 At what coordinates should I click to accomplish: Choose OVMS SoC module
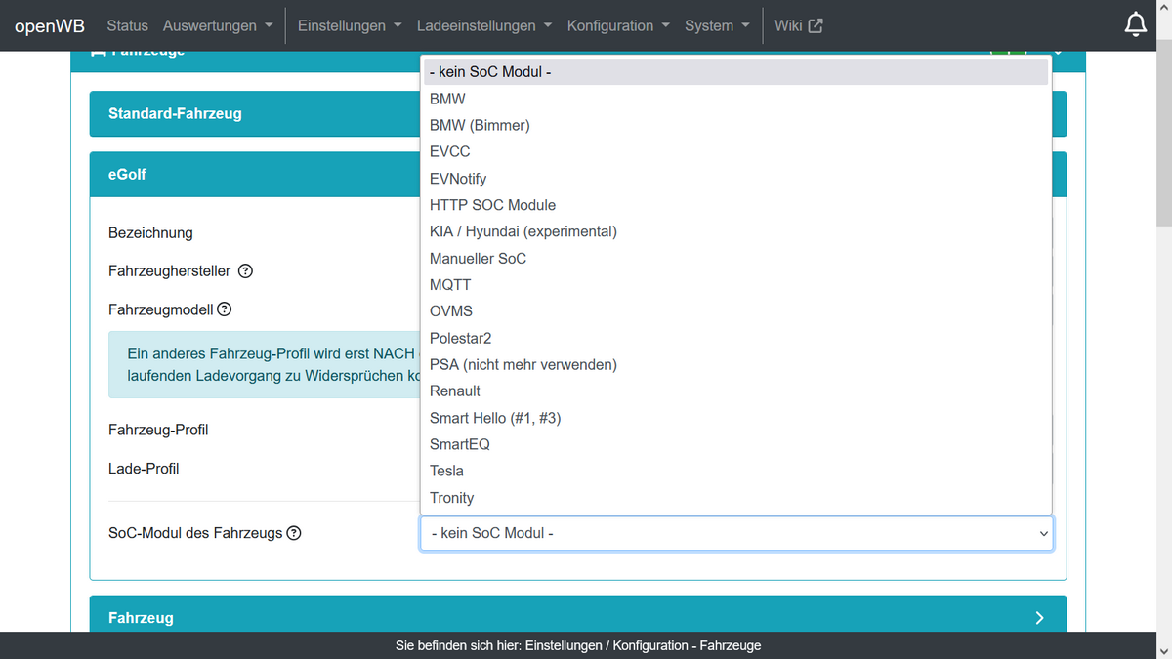(735, 310)
